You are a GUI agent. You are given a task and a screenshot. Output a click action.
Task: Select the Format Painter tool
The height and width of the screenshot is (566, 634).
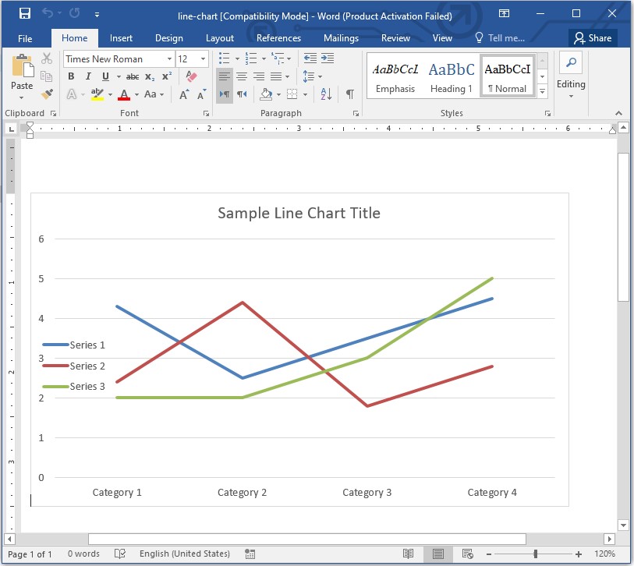coord(45,94)
